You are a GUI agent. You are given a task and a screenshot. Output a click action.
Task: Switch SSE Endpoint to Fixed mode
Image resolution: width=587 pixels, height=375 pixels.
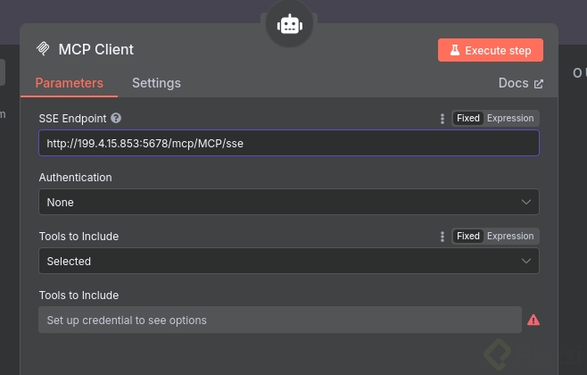(x=467, y=119)
